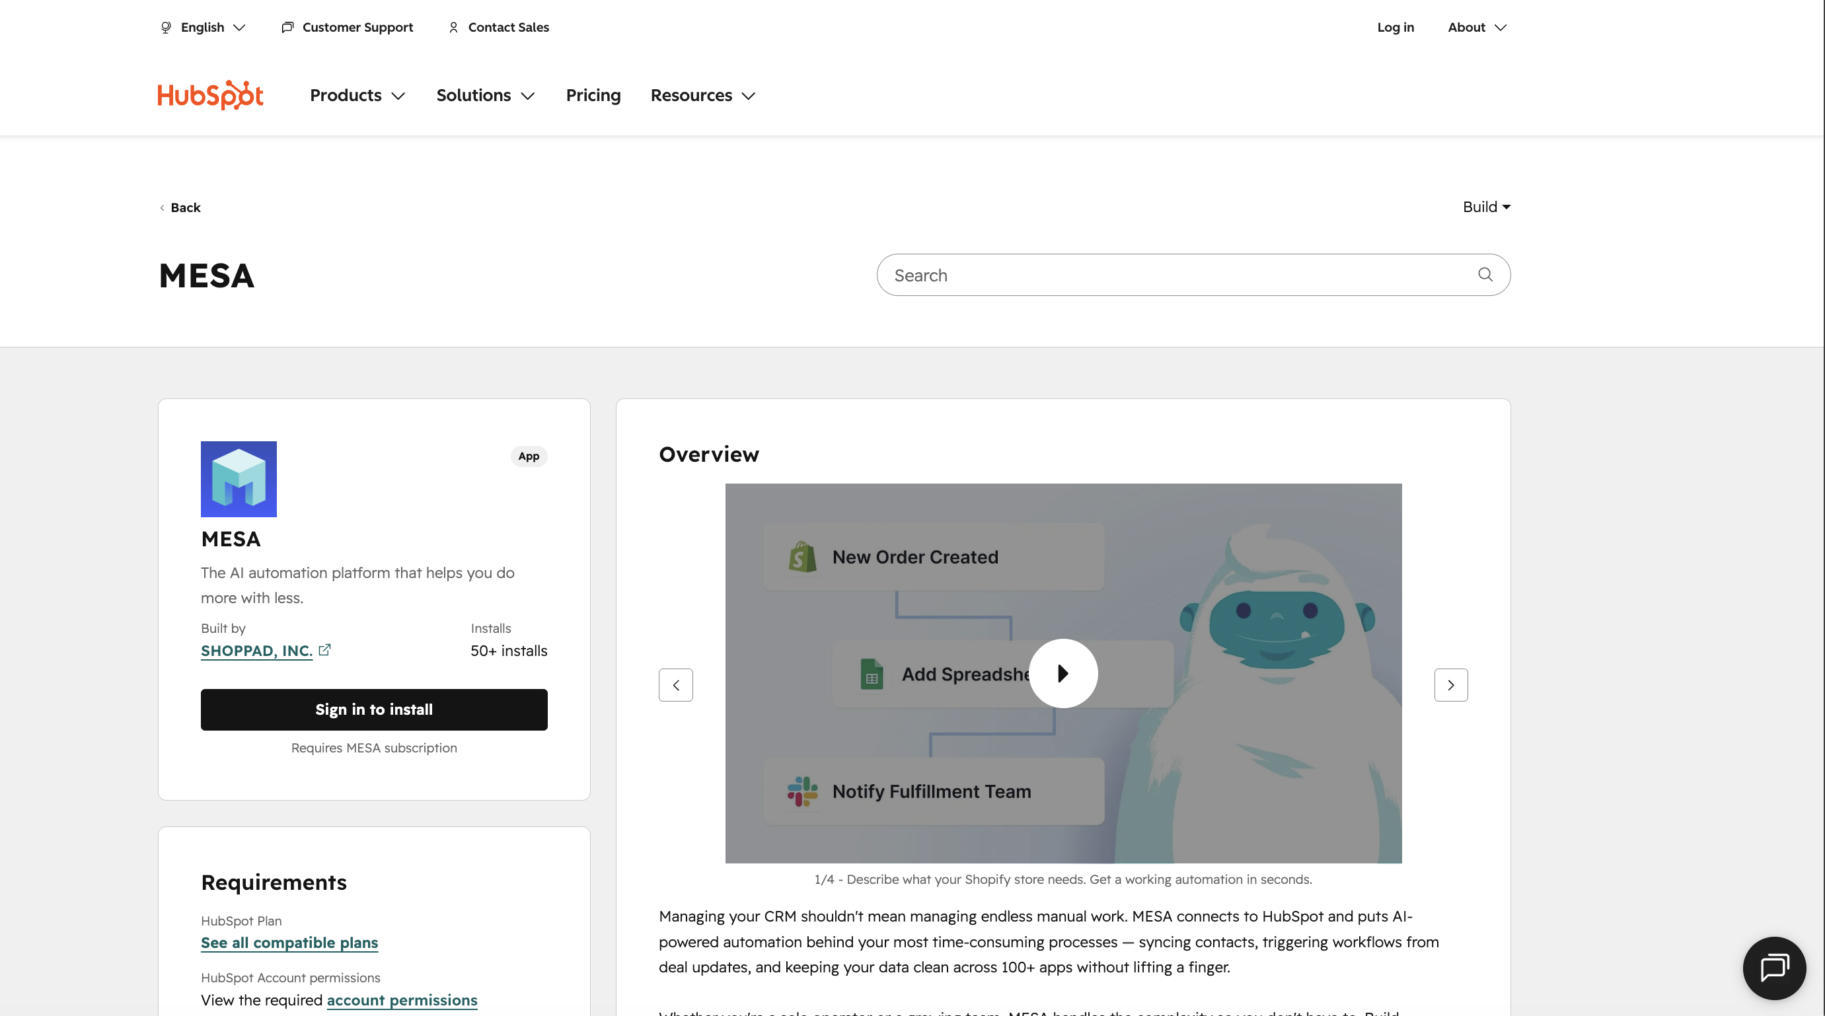1825x1016 pixels.
Task: Click 'Requires MESA subscription' text
Action: tap(374, 748)
